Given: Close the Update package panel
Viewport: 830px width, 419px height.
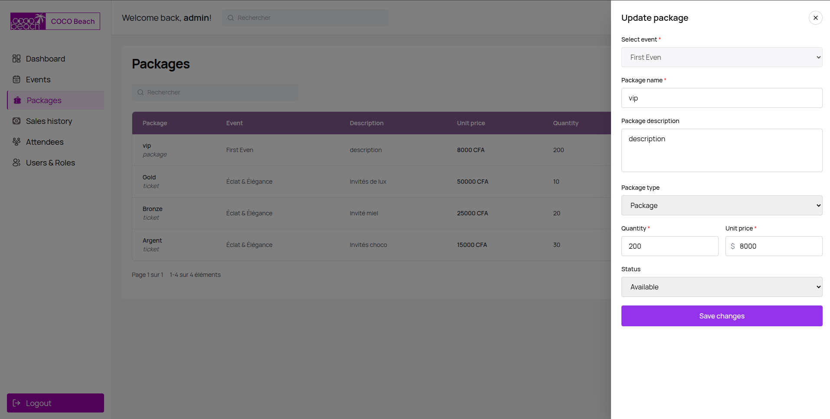Looking at the screenshot, I should (x=815, y=18).
